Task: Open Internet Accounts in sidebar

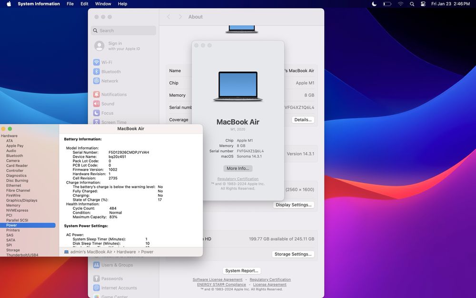Action: pyautogui.click(x=115, y=288)
